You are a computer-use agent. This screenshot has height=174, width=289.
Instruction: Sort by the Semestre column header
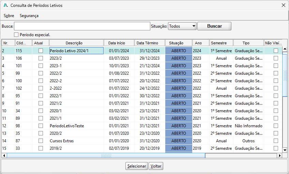pos(222,43)
